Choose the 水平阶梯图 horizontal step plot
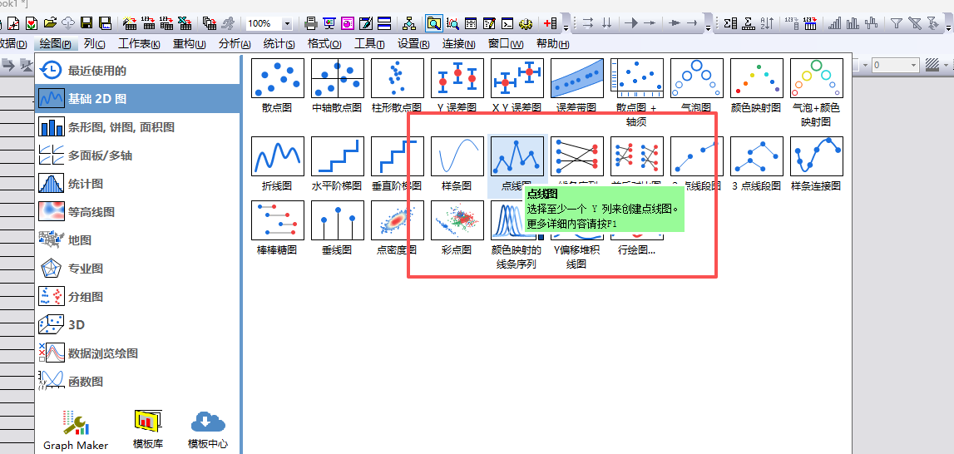This screenshot has height=454, width=954. (337, 157)
